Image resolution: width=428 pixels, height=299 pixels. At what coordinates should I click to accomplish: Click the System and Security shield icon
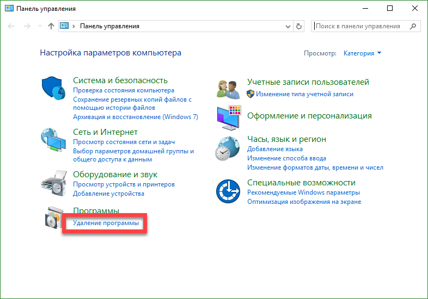[53, 88]
